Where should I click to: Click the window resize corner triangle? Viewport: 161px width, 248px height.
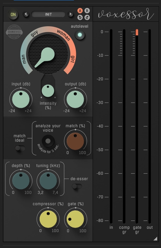(x=155, y=239)
